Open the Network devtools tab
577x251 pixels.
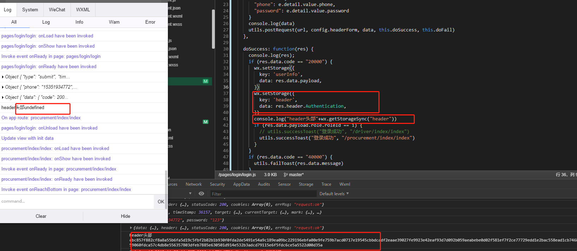coord(194,184)
